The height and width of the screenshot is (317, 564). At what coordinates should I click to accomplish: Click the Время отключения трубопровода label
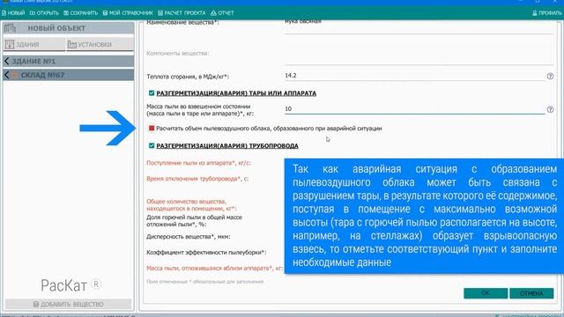[197, 179]
